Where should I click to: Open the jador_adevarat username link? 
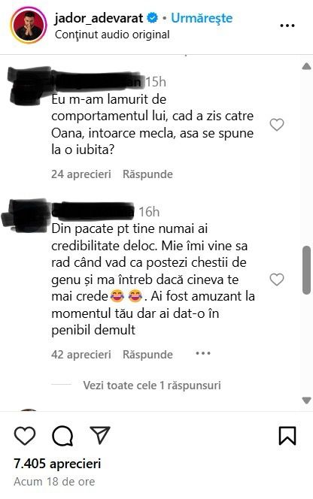(99, 18)
